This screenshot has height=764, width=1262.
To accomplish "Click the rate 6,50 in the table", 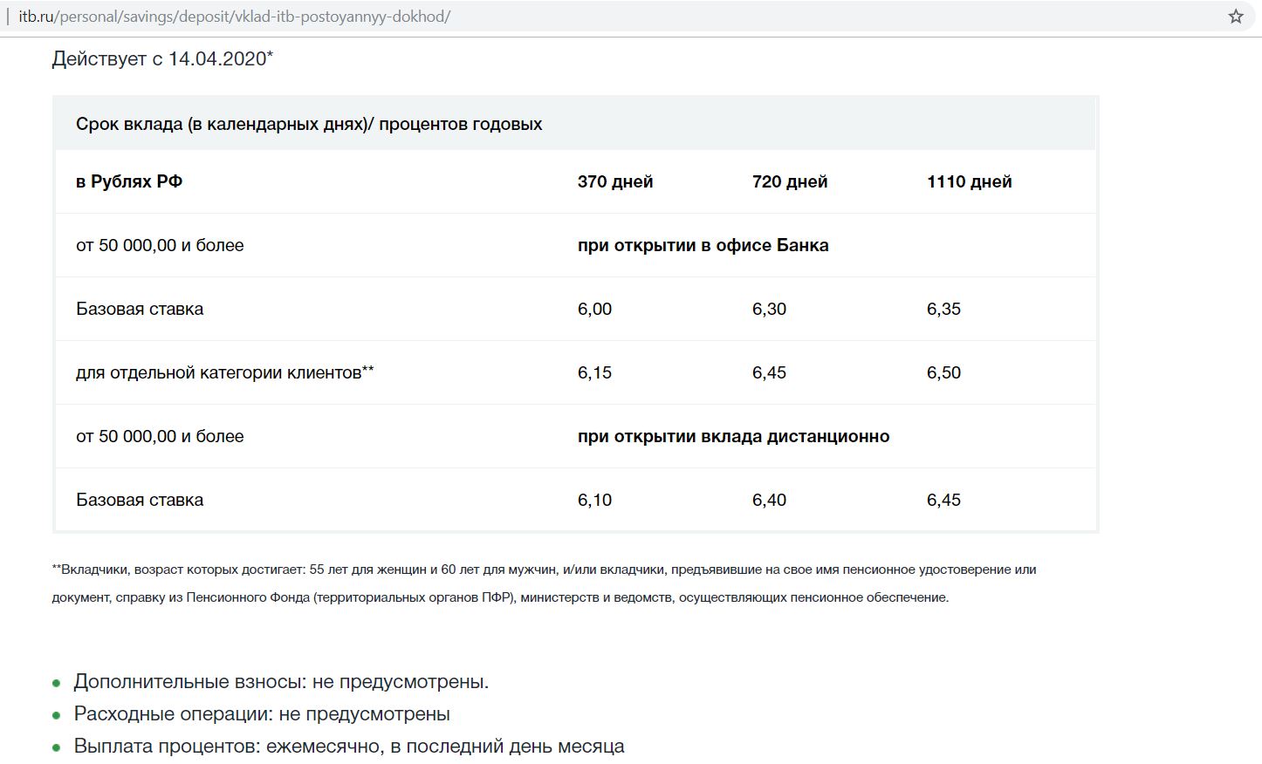I will (943, 372).
